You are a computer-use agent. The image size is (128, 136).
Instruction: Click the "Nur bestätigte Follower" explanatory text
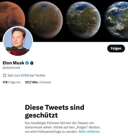tap(42, 123)
